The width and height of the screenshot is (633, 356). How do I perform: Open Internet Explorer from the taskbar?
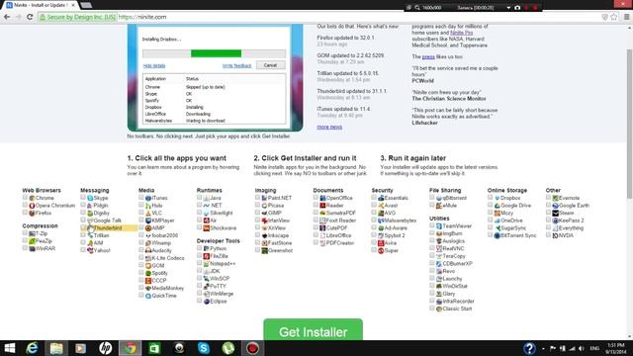point(32,348)
